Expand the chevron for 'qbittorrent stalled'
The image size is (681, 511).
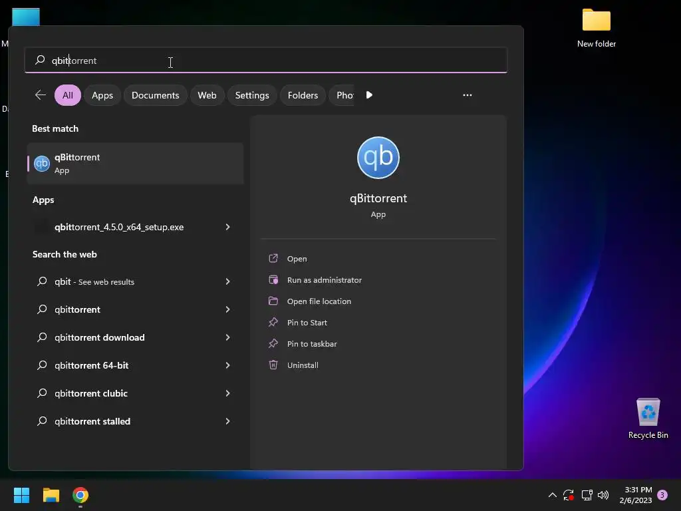(227, 421)
